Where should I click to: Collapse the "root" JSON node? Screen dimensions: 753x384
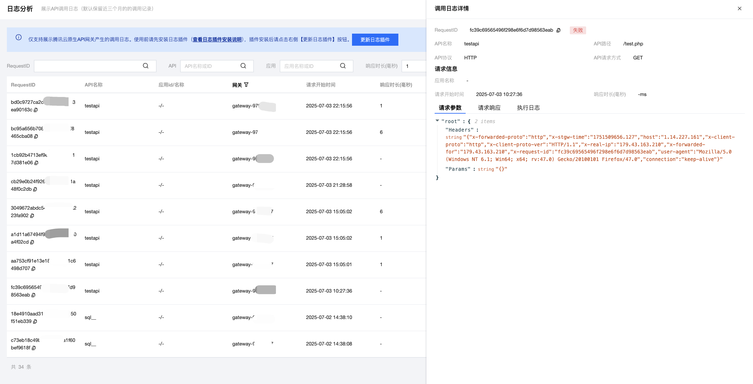(x=437, y=121)
